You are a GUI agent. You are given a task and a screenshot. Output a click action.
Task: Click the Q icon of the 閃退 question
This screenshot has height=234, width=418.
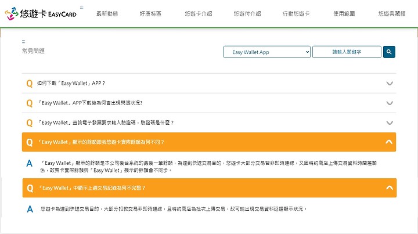click(30, 103)
